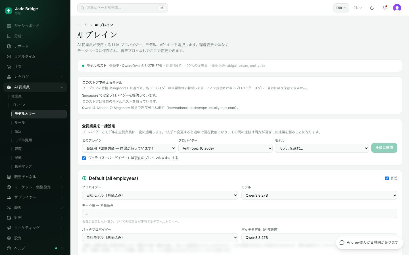Open the モデルを選択... dropdown
The image size is (409, 255).
[x=322, y=148]
